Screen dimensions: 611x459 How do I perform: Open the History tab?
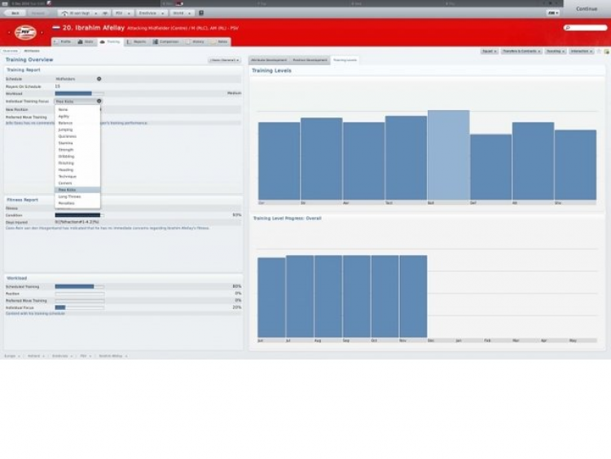pyautogui.click(x=196, y=42)
